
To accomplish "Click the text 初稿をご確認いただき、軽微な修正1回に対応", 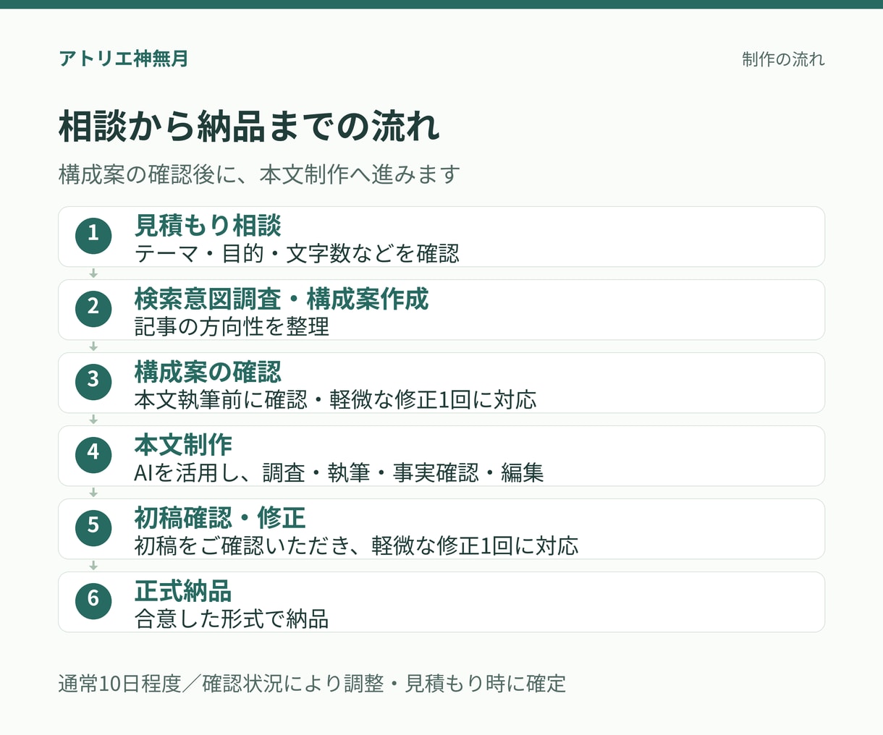I will [357, 546].
